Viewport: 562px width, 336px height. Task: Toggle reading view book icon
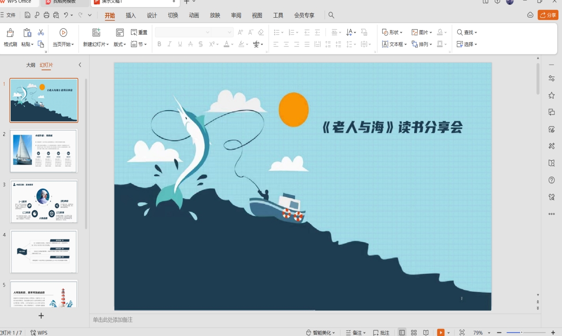click(x=426, y=332)
